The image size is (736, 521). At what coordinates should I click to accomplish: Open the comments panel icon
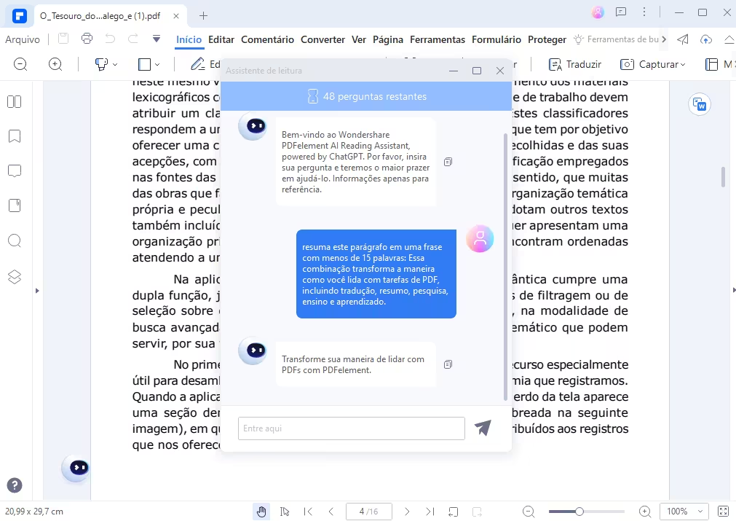15,171
